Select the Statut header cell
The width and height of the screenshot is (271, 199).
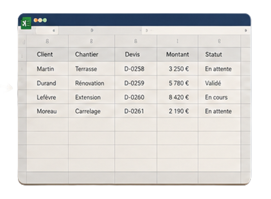coord(219,54)
